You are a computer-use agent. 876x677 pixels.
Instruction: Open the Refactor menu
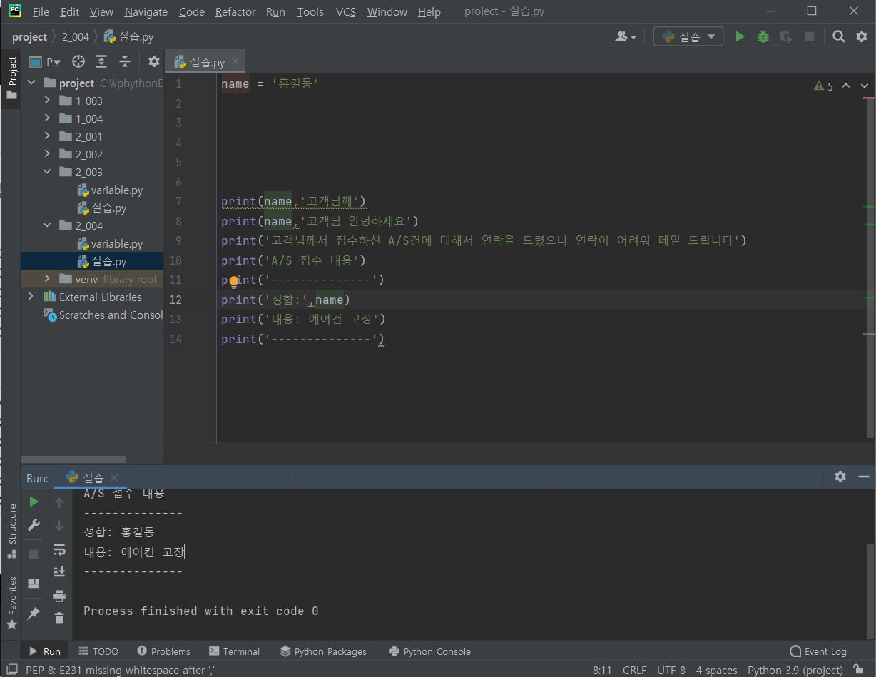tap(235, 12)
